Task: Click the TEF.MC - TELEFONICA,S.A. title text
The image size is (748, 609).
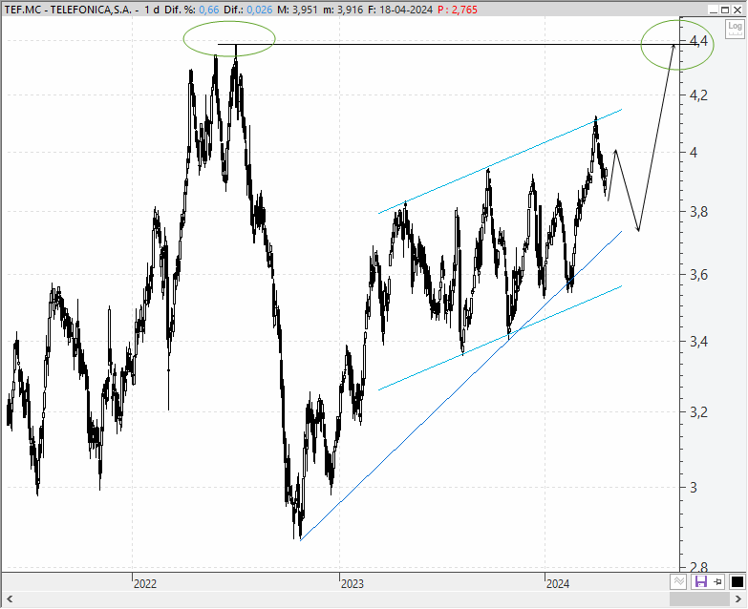Action: pyautogui.click(x=68, y=10)
